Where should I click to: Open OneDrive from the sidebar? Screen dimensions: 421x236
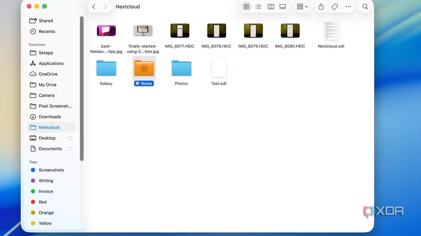(48, 74)
